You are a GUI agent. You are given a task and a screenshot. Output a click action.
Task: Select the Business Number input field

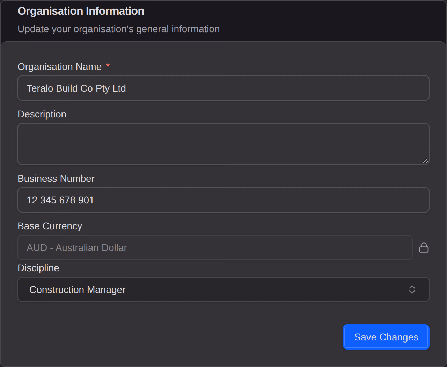[223, 200]
